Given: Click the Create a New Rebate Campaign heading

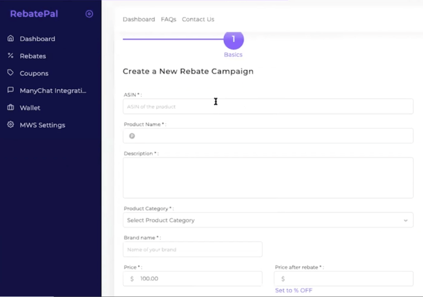Looking at the screenshot, I should [188, 71].
